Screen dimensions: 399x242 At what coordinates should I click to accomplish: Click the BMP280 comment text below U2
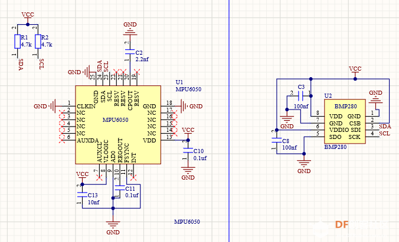point(335,147)
